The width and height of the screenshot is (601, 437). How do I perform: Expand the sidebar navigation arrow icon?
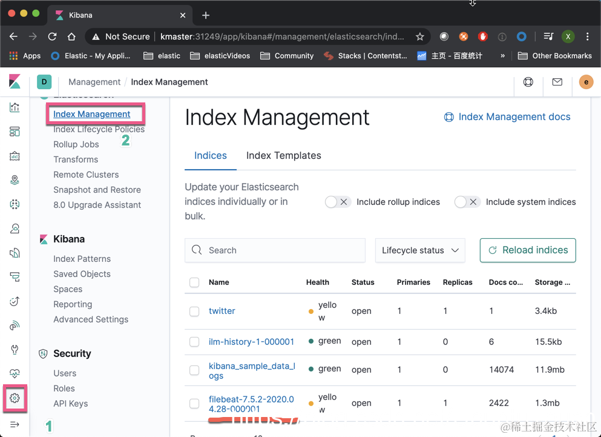click(15, 424)
